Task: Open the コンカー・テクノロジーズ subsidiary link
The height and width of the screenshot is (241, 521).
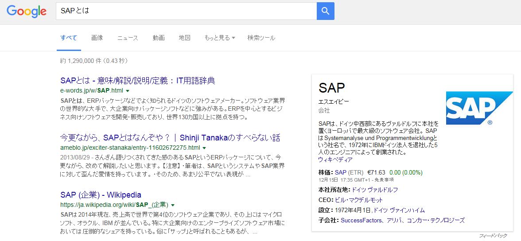Action: 435,220
